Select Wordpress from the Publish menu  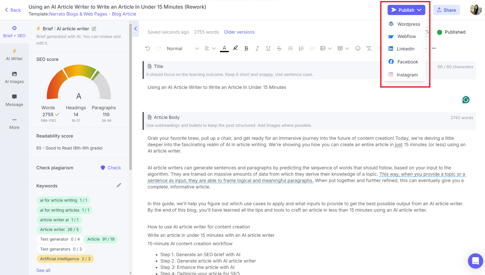(404, 24)
